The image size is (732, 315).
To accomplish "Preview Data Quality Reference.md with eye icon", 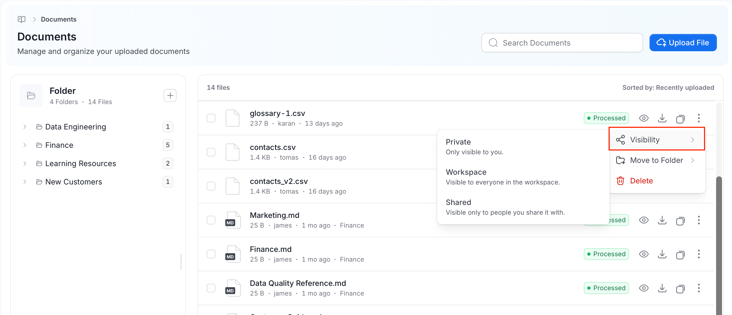I will click(x=644, y=288).
